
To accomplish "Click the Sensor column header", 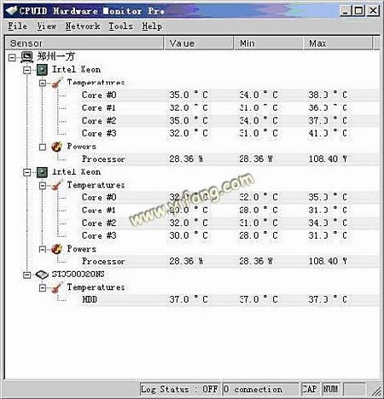I will pyautogui.click(x=84, y=43).
